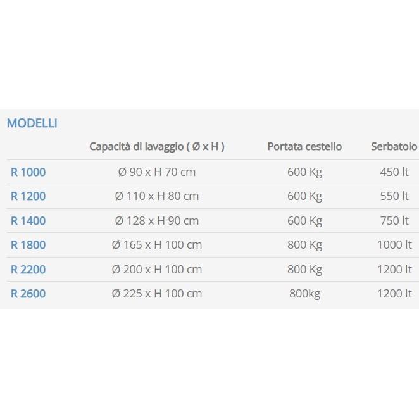Click the 550 lt tank value
Image resolution: width=419 pixels, height=419 pixels.
tap(394, 196)
